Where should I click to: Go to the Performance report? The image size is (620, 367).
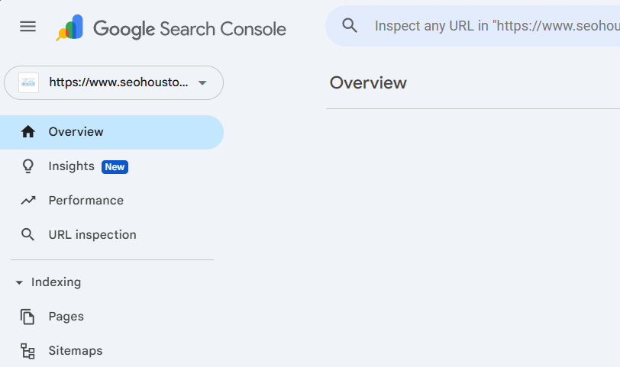click(86, 201)
